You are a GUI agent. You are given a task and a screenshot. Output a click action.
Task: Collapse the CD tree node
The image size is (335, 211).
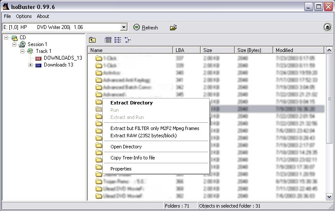6,38
